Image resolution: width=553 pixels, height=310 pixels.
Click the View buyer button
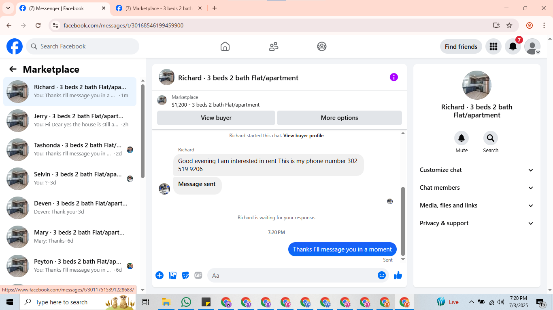pos(216,118)
